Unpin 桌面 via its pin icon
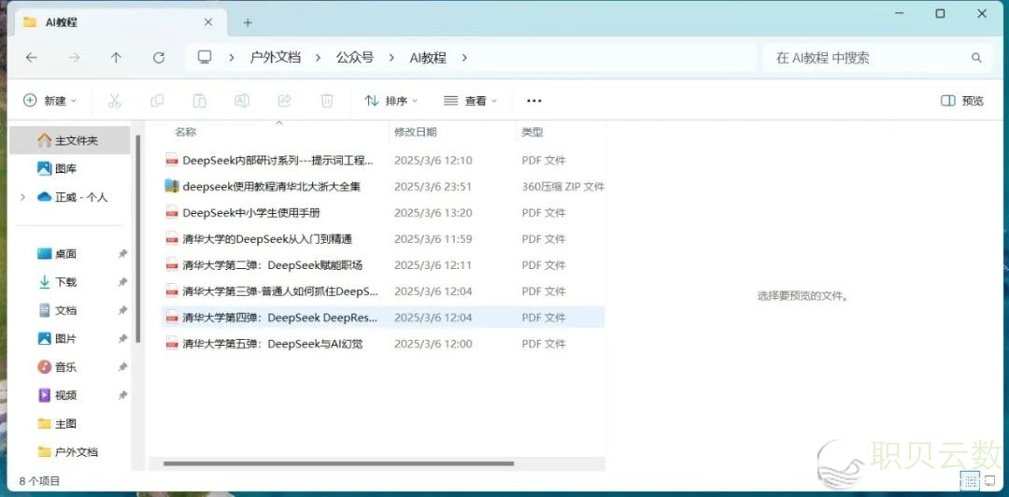1009x497 pixels. 122,254
